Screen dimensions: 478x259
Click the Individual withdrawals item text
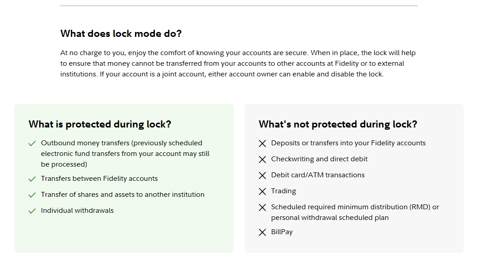[77, 211]
